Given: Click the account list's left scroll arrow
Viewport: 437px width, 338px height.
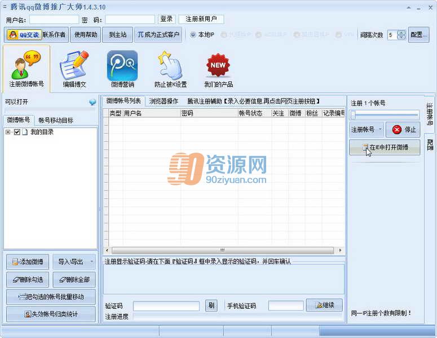Looking at the screenshot, I should tap(107, 250).
